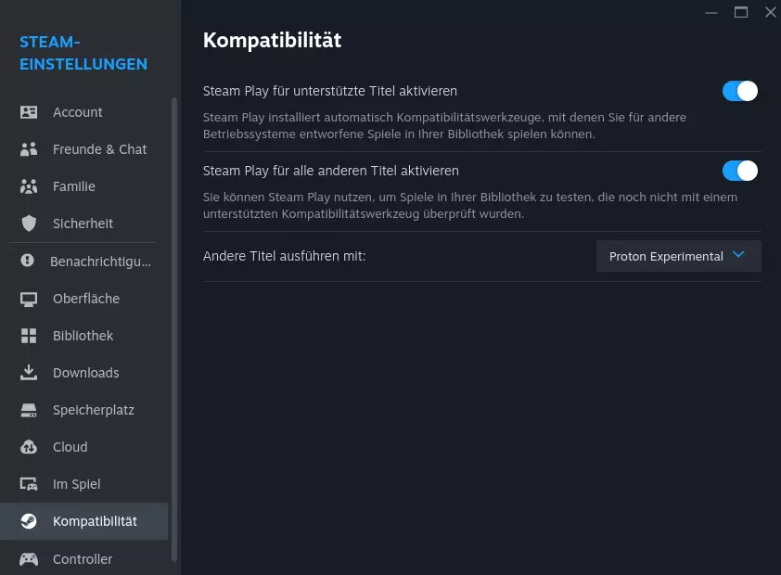This screenshot has width=781, height=575.
Task: Click the sidebar vertical scrollbar
Action: point(173,329)
